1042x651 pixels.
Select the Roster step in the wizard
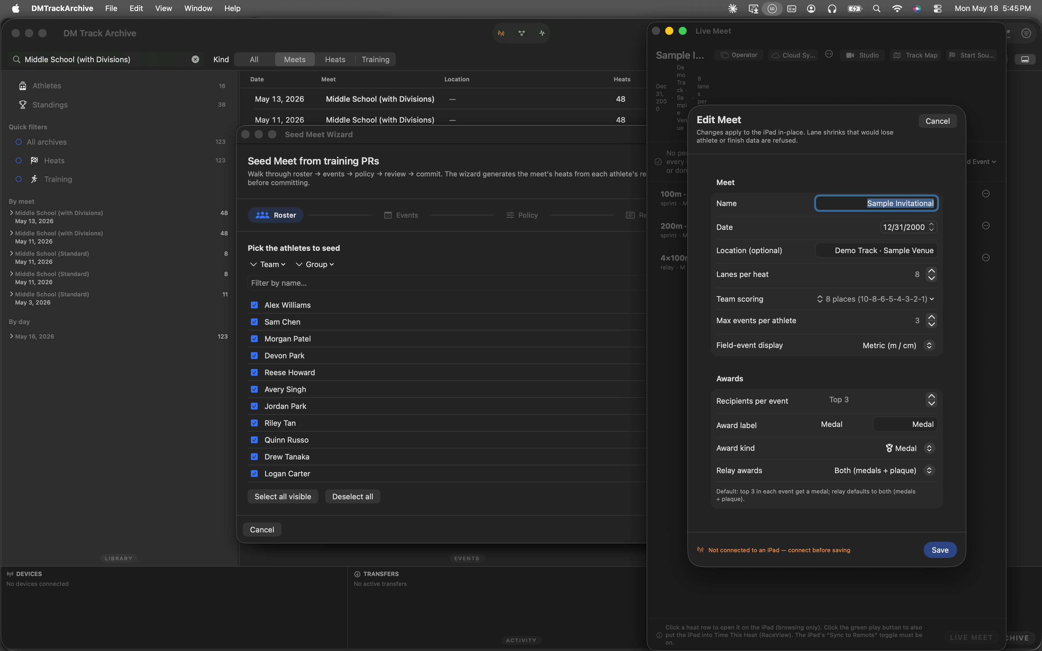coord(276,215)
